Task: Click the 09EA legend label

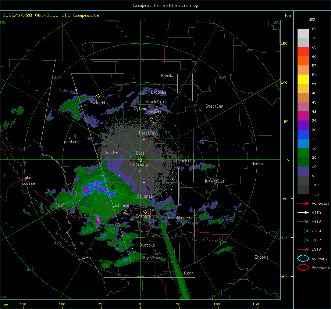Action: click(316, 213)
